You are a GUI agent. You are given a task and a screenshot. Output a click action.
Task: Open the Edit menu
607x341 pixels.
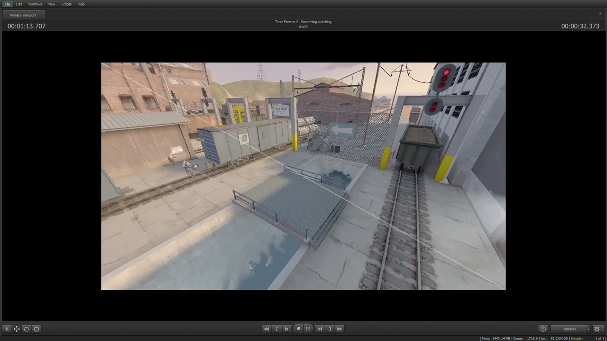coord(19,4)
